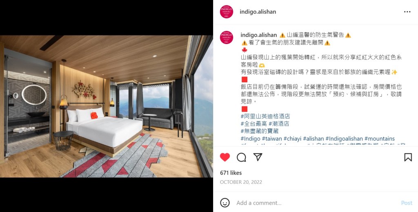Click Hotel Indigo avatar in post header
Image resolution: width=418 pixels, height=212 pixels.
227,12
